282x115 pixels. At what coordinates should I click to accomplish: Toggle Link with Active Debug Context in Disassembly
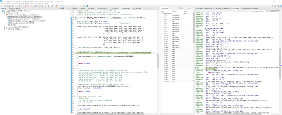(272, 11)
